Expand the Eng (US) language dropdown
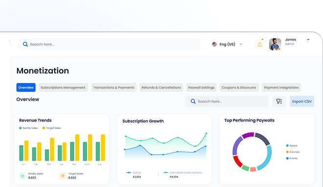 tap(241, 44)
